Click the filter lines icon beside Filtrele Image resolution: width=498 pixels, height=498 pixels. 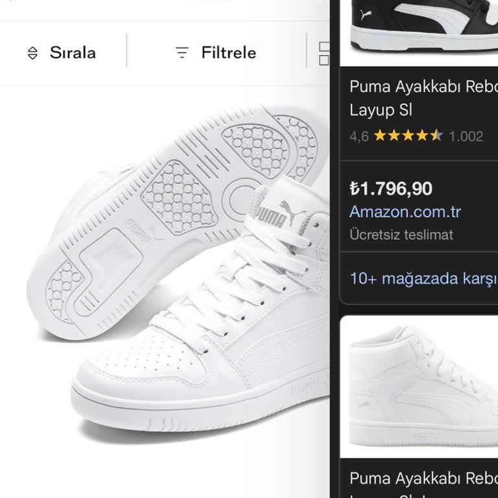coord(182,53)
